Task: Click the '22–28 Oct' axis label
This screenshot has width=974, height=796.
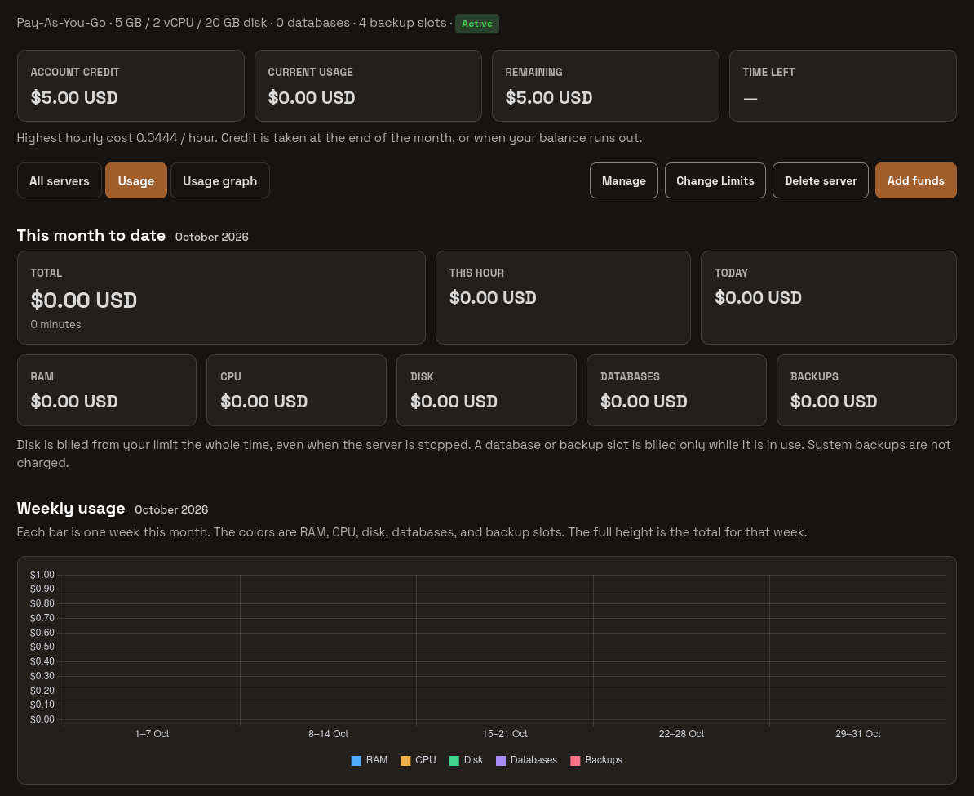Action: [x=681, y=734]
